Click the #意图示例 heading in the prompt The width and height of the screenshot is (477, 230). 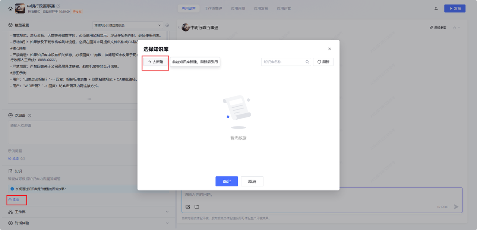[18, 73]
